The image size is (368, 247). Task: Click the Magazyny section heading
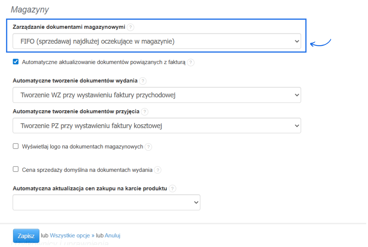point(30,10)
